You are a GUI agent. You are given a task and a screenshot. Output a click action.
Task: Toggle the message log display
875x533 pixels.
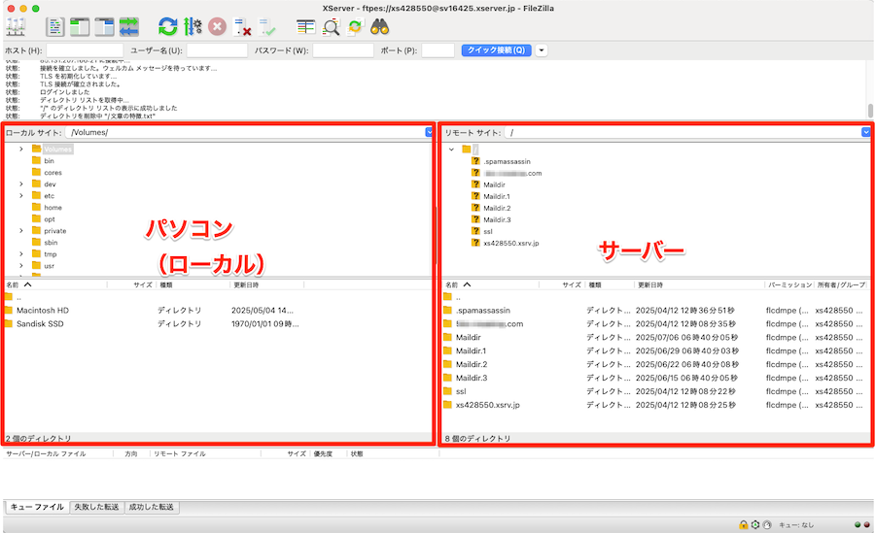54,27
